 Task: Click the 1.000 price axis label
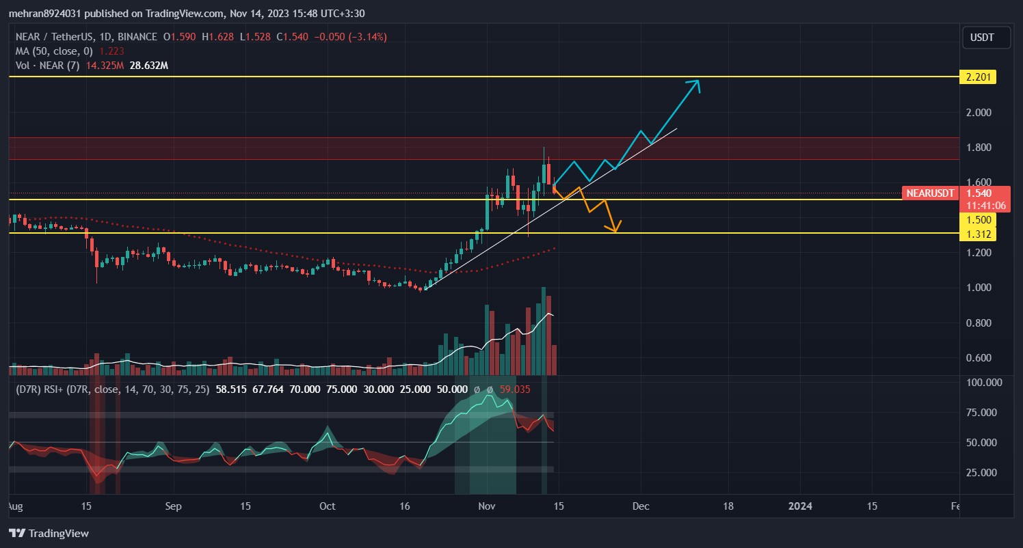coord(979,288)
